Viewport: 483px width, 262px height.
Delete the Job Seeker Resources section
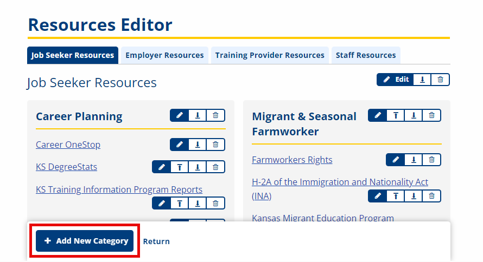pos(440,80)
